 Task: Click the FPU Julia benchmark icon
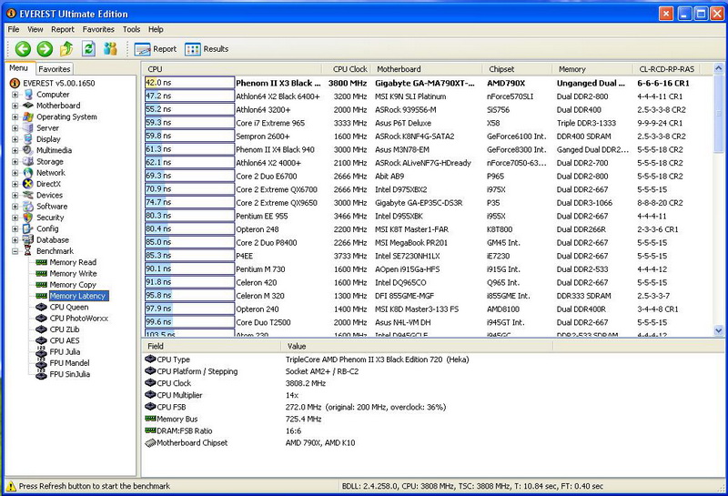(x=41, y=351)
